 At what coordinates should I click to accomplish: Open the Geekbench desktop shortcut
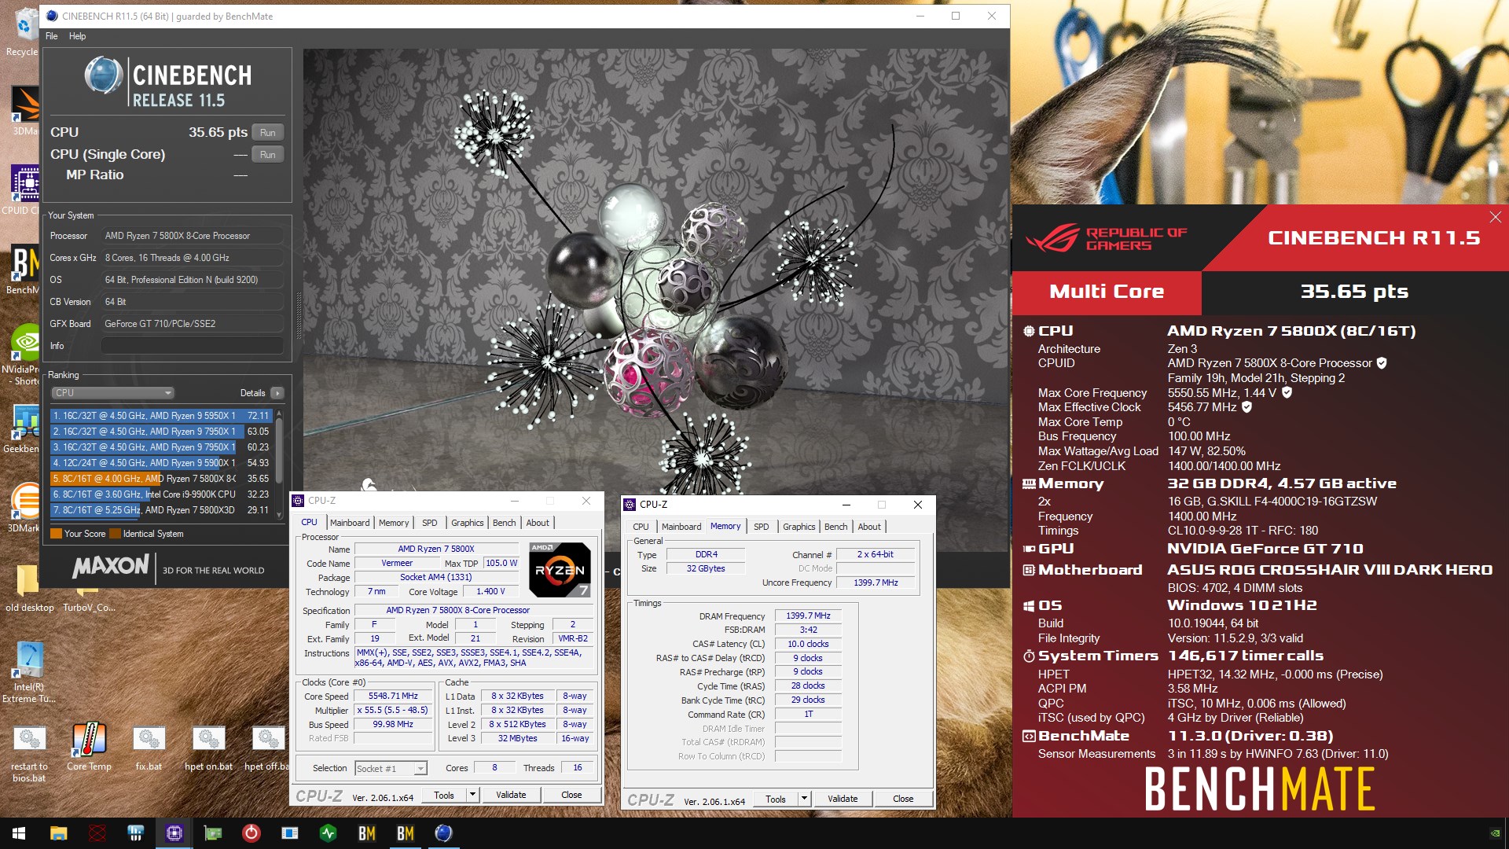coord(25,428)
